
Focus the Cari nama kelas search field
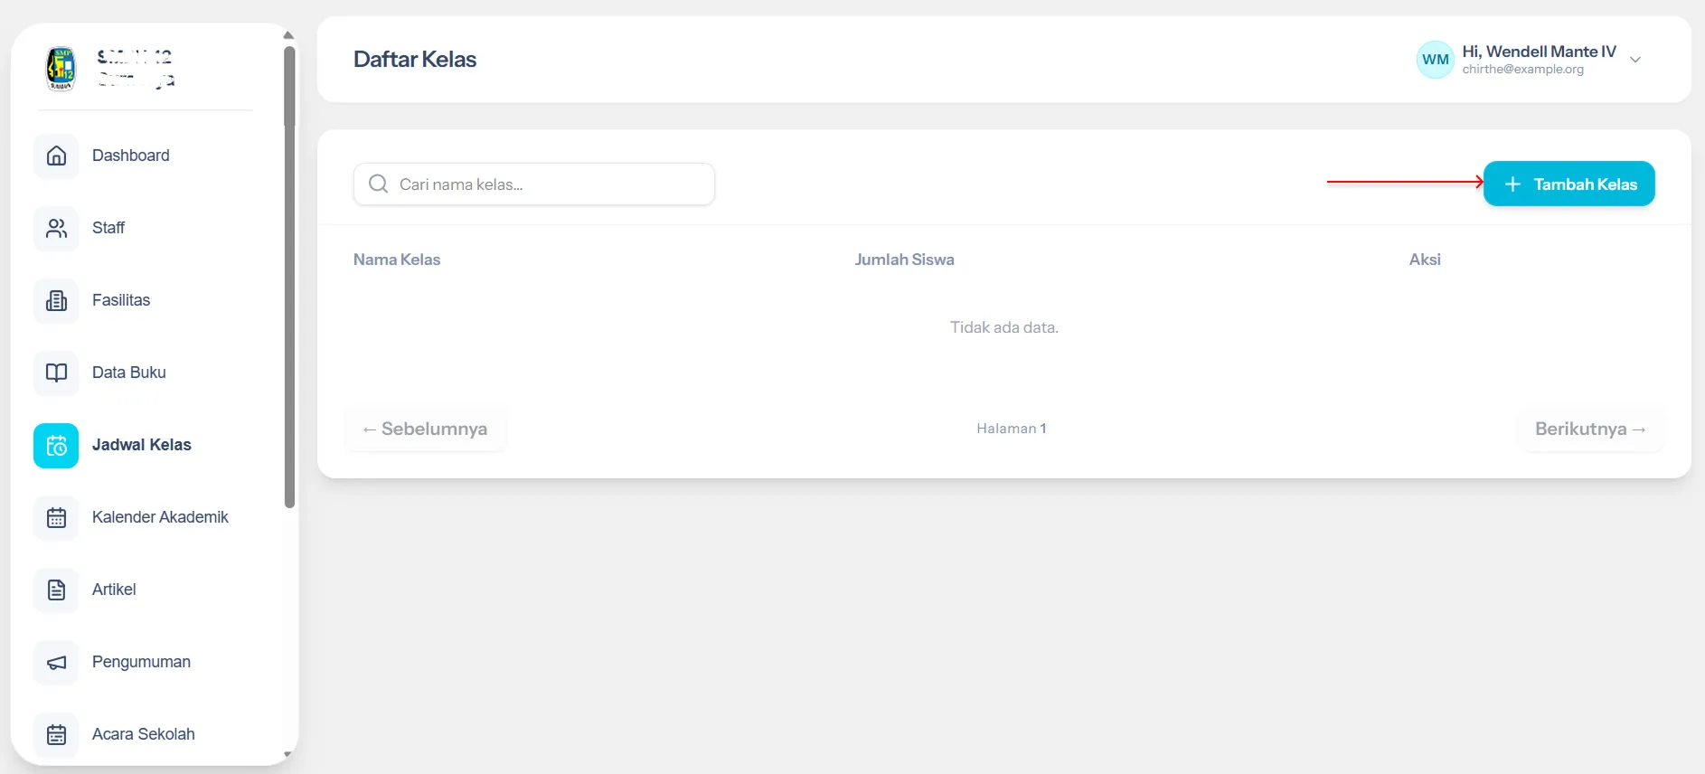(x=534, y=184)
